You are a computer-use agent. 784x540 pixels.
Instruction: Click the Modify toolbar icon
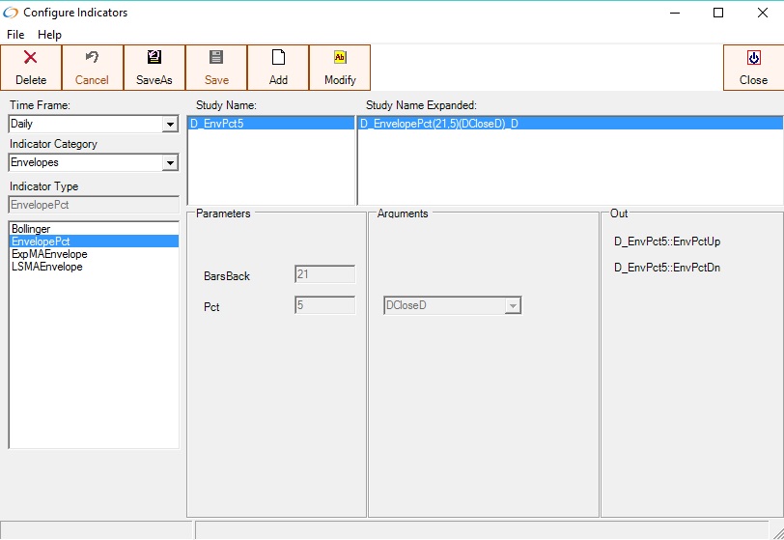(340, 59)
